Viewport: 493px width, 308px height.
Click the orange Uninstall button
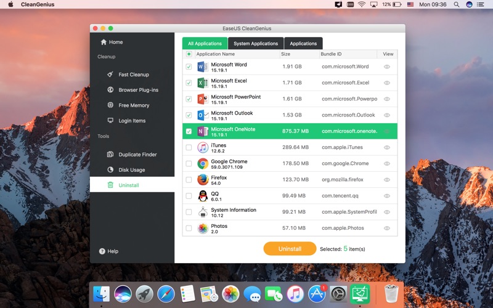click(290, 249)
